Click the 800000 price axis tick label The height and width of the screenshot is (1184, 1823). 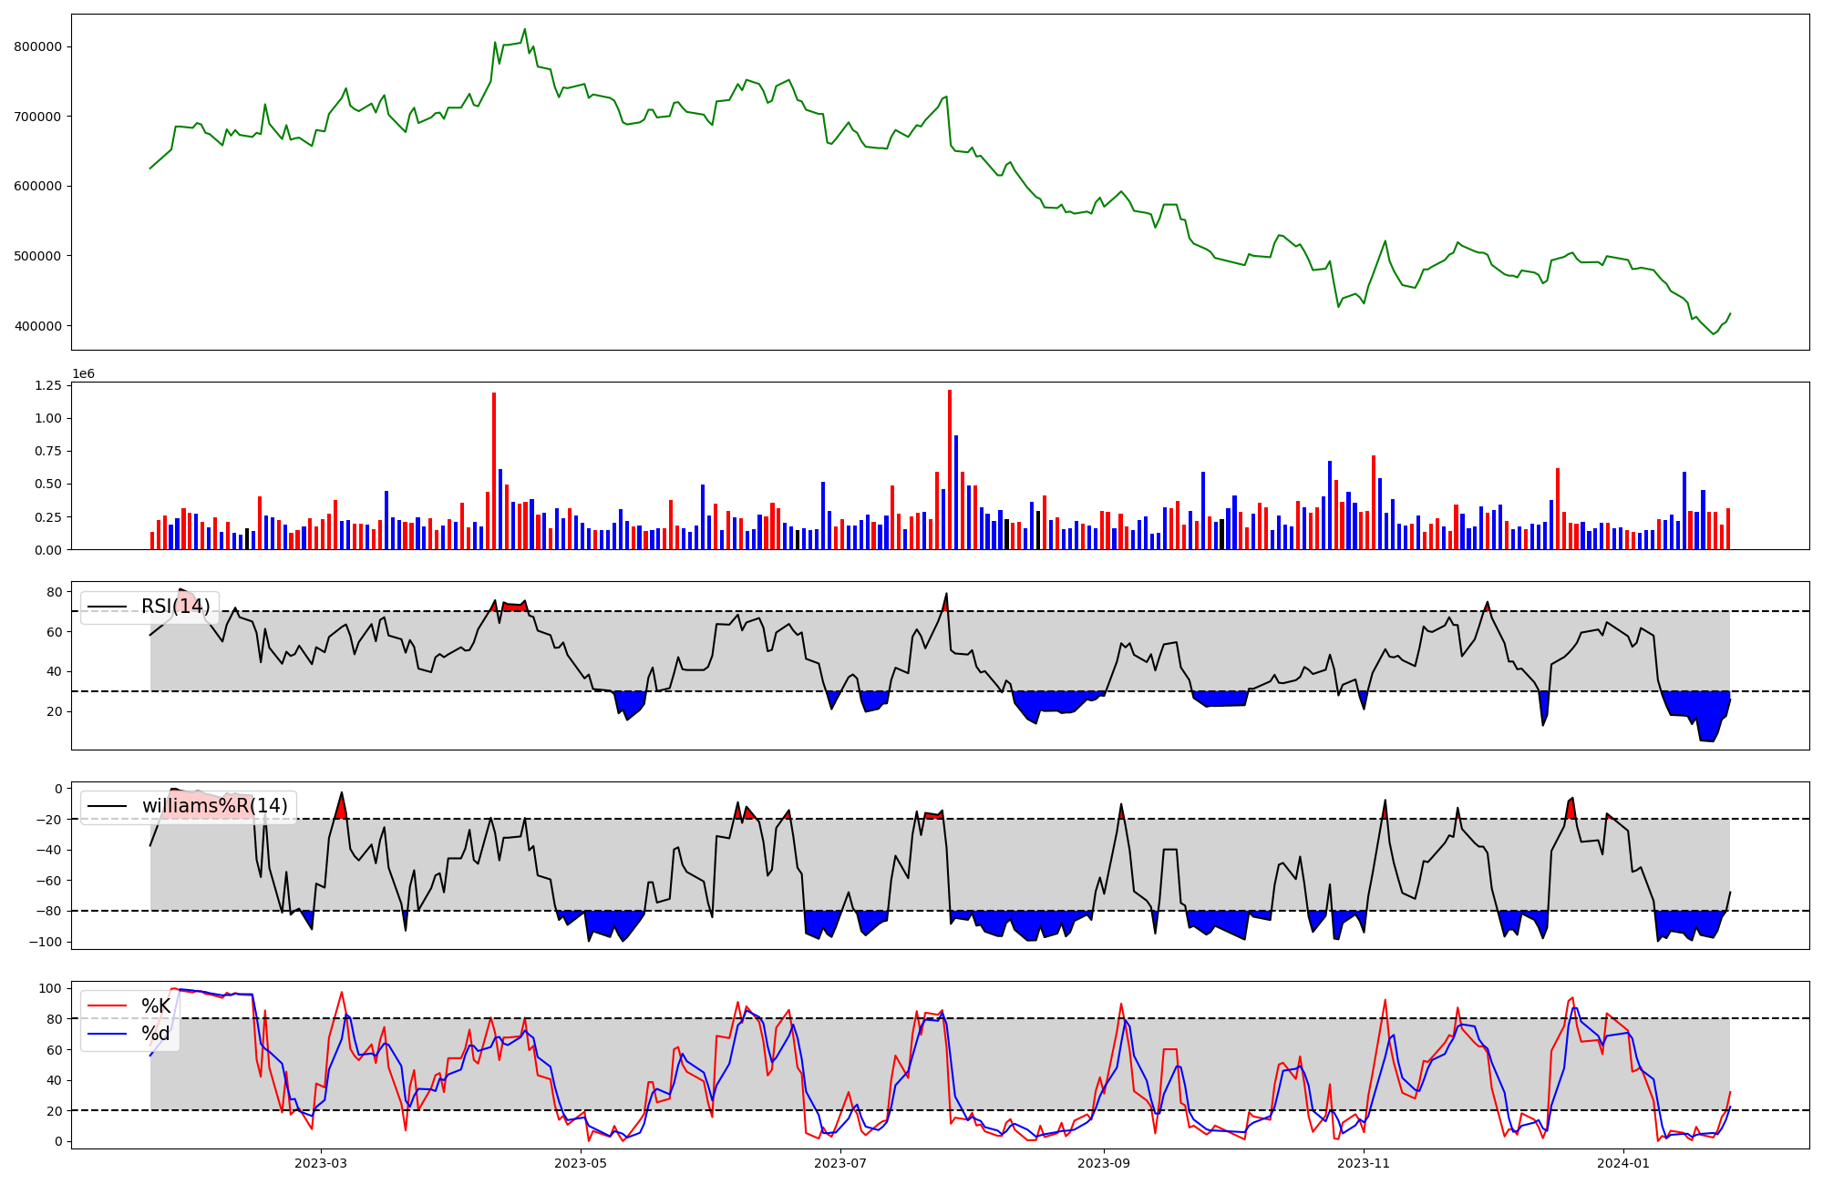(x=37, y=46)
